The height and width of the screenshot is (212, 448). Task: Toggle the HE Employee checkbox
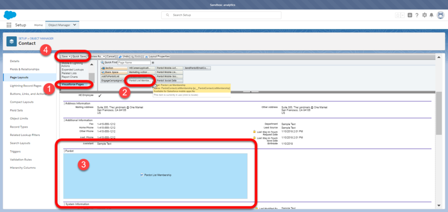[100, 96]
